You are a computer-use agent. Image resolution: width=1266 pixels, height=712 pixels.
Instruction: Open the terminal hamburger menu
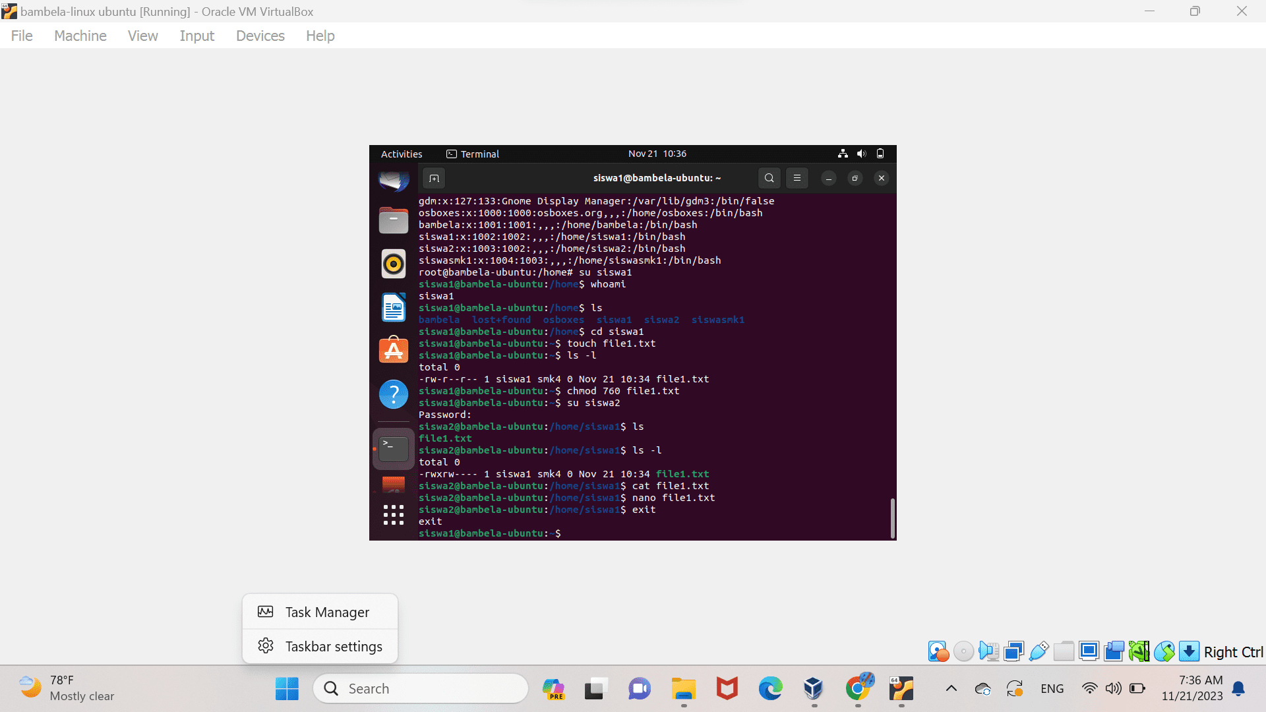[x=797, y=178]
